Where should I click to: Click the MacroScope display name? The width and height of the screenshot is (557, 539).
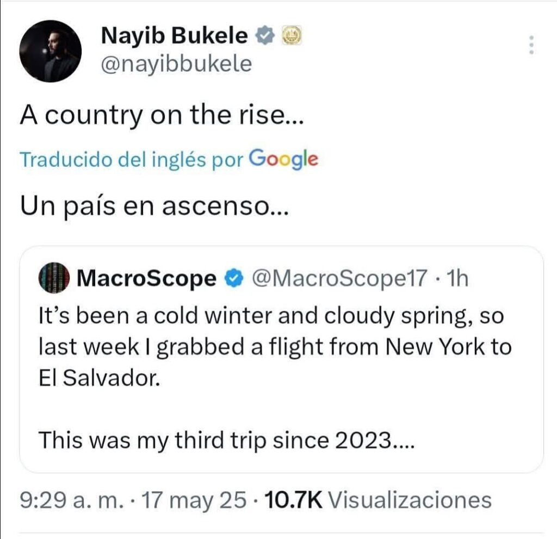(147, 279)
